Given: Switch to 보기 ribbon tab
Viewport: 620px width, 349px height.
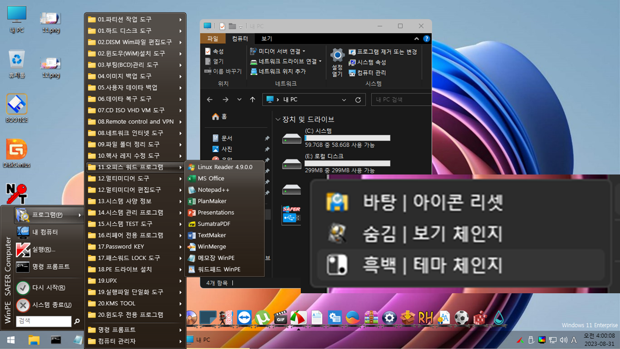Looking at the screenshot, I should coord(267,39).
